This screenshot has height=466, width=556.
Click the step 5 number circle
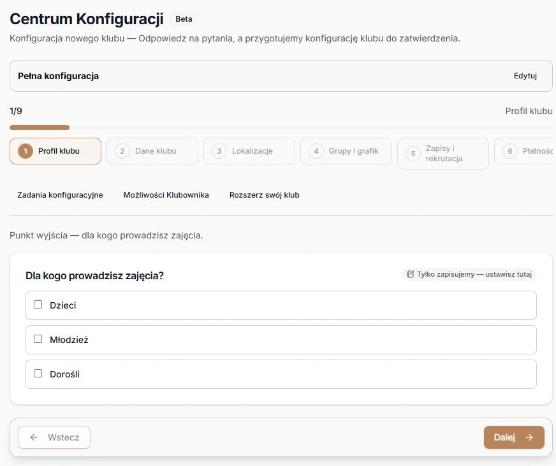tap(413, 154)
